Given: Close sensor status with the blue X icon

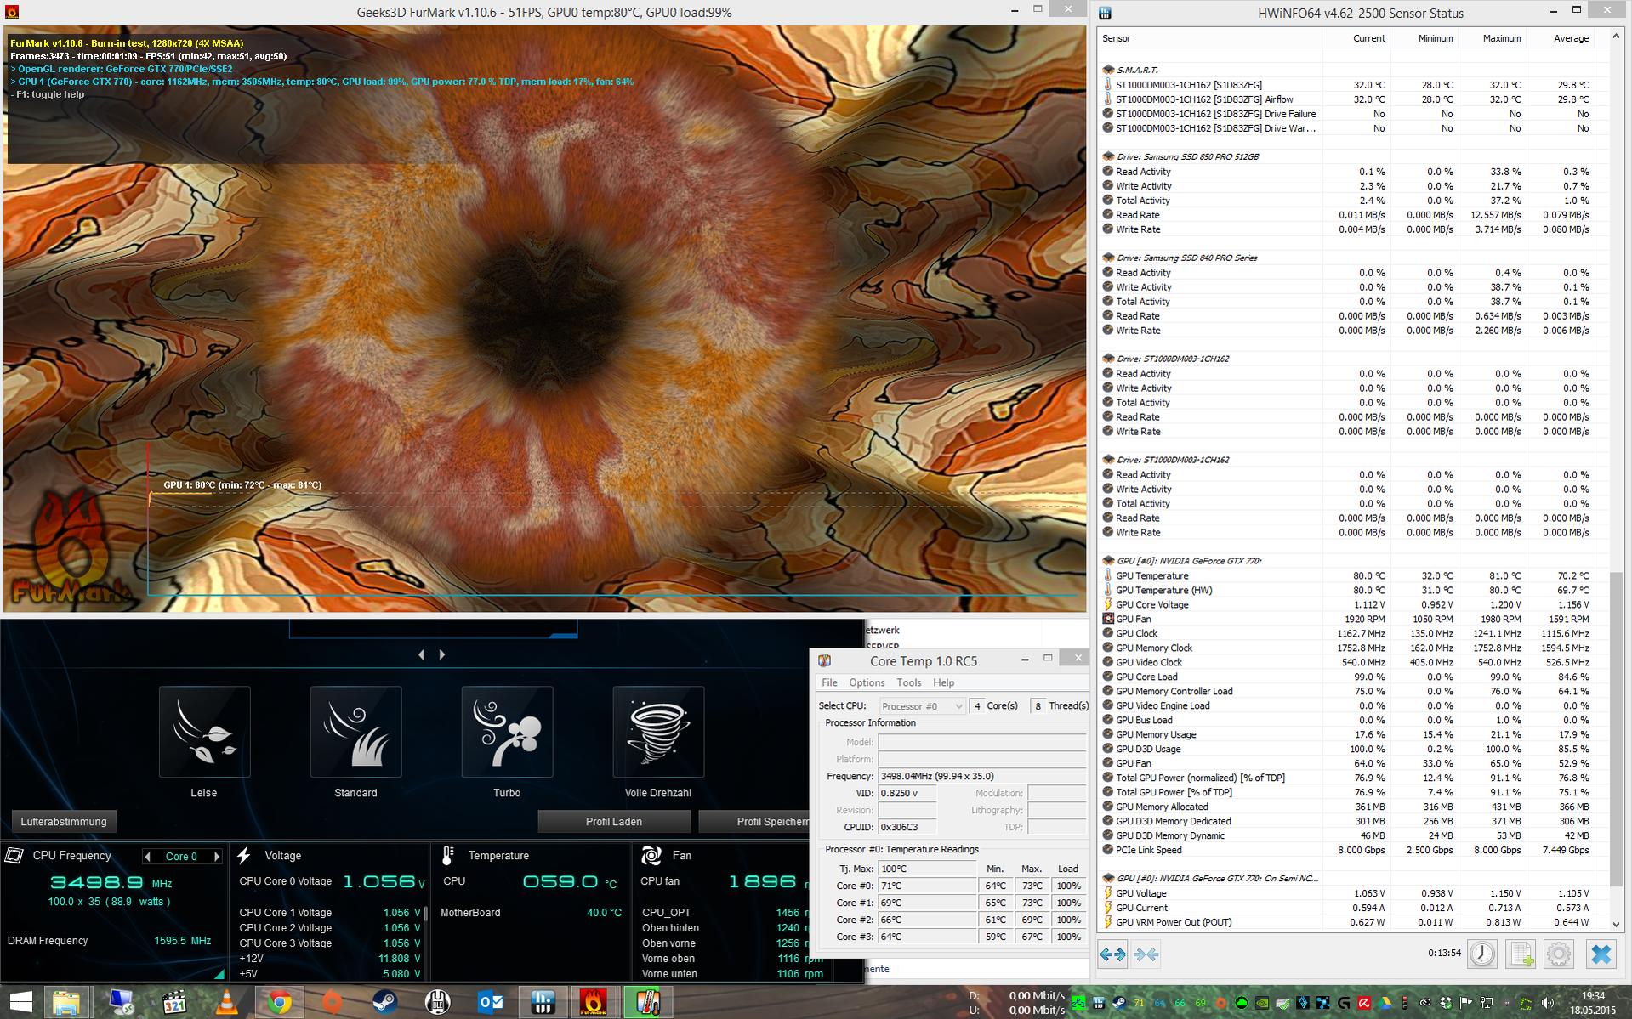Looking at the screenshot, I should [x=1601, y=954].
